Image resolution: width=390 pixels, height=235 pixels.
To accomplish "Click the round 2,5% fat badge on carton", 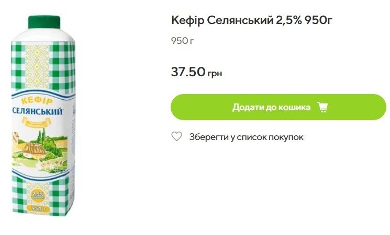I will point(37,196).
